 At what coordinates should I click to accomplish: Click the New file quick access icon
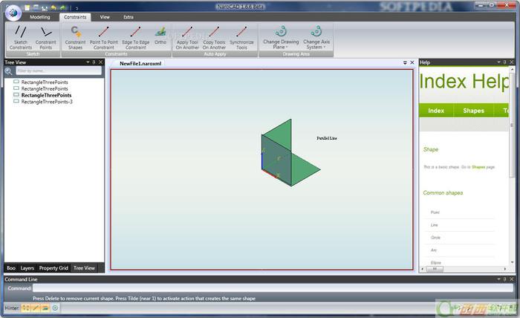[x=27, y=7]
